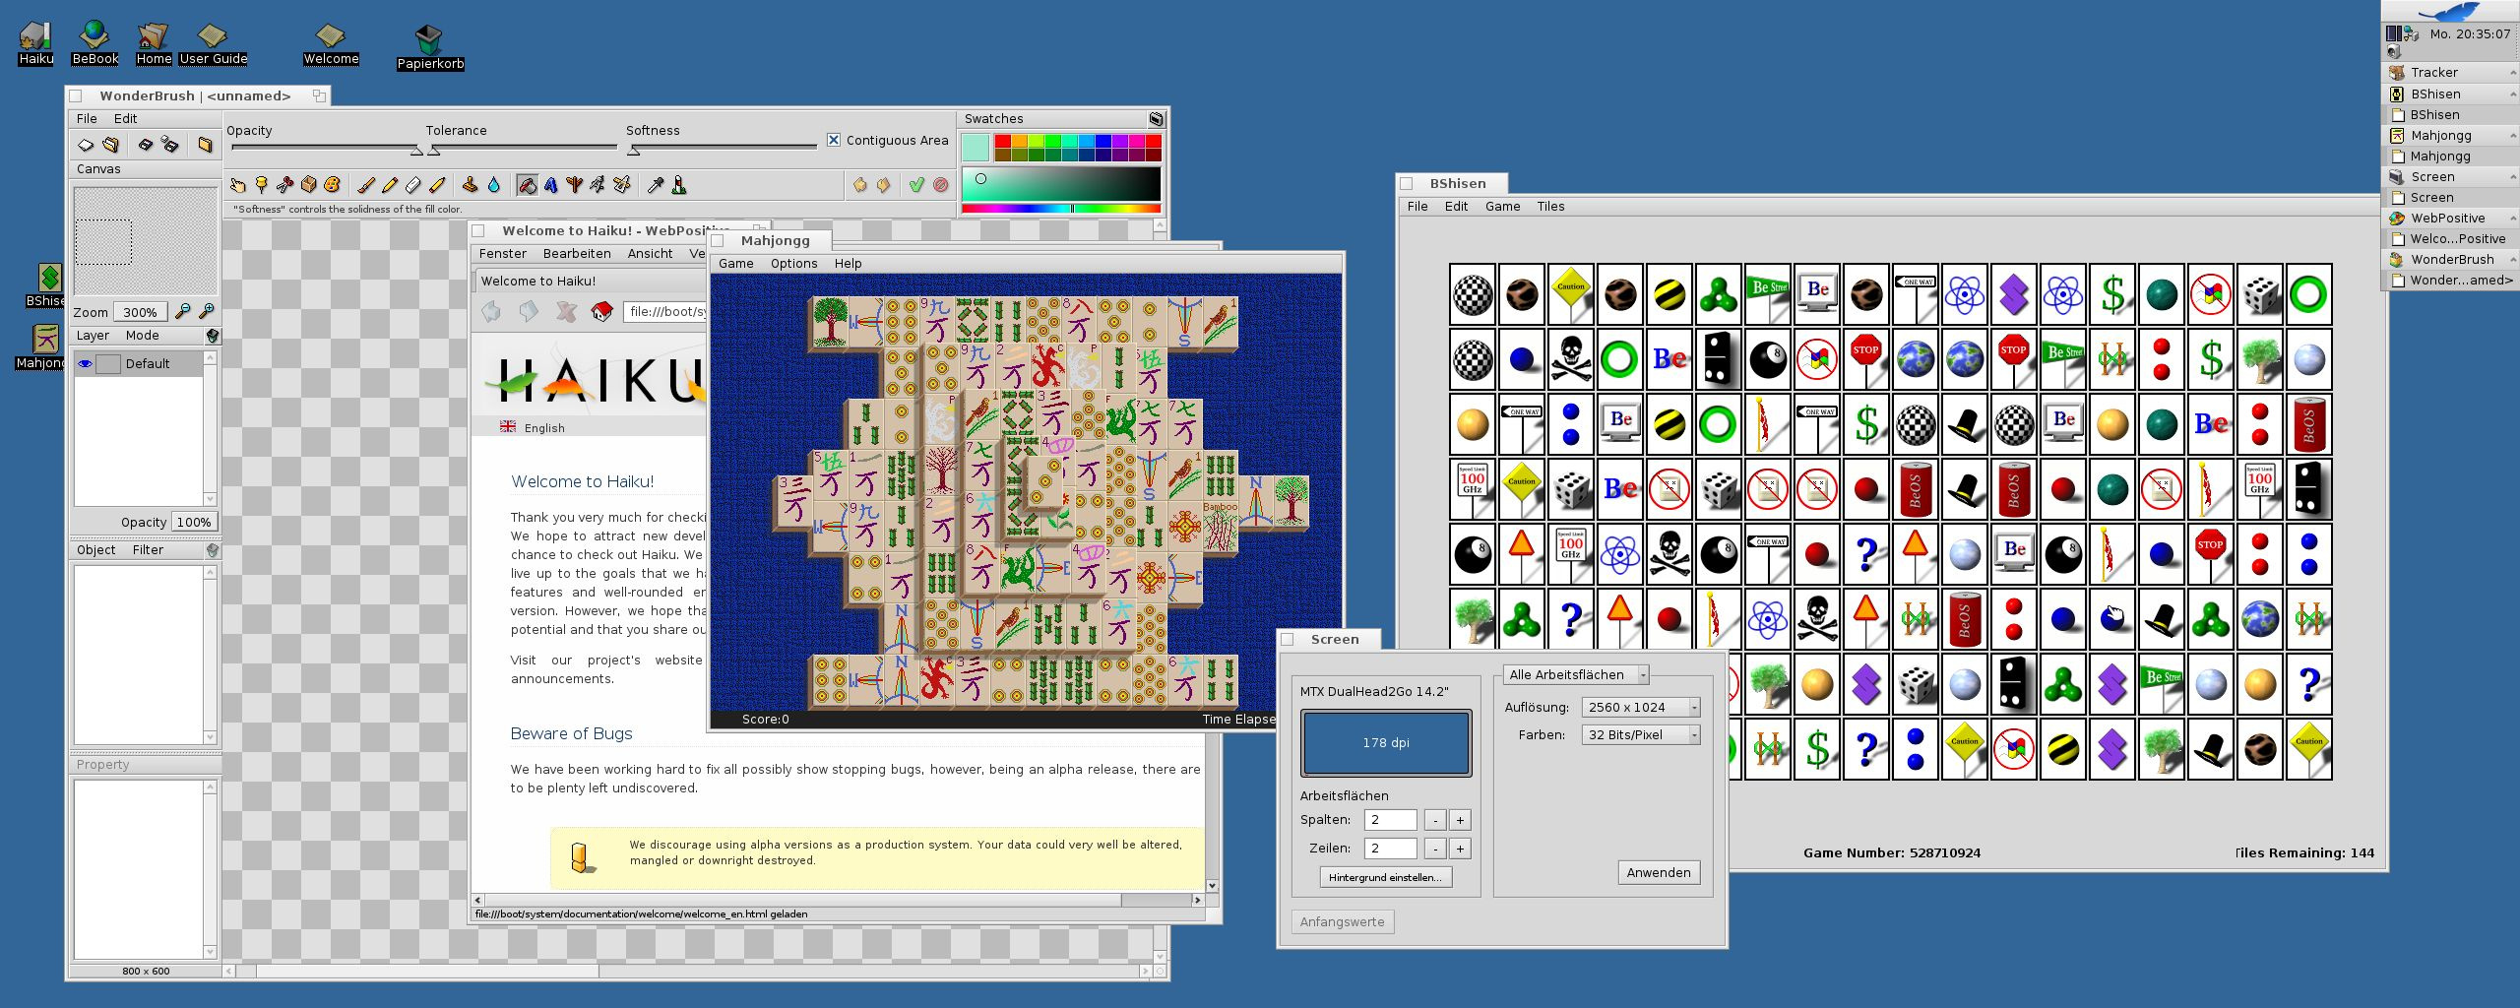Expand the Tracker entry in Deskbar
2520x1008 pixels.
tap(2511, 73)
